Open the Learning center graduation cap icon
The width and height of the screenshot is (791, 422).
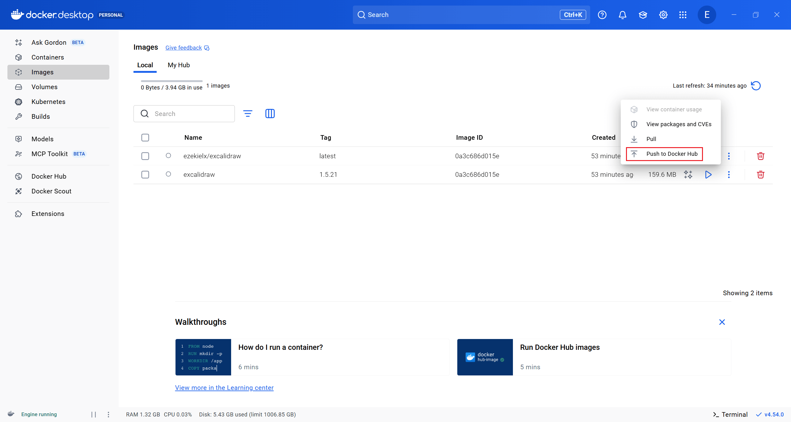pos(643,15)
